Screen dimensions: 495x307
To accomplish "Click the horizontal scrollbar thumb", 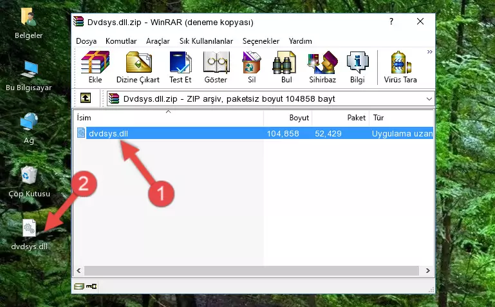I will [251, 271].
